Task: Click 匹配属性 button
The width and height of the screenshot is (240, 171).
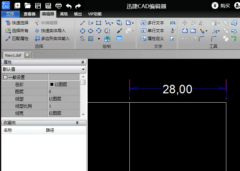Action: [17, 39]
